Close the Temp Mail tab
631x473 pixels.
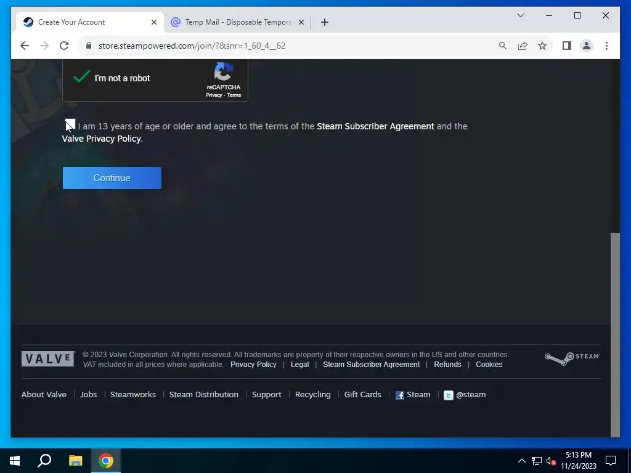(301, 22)
